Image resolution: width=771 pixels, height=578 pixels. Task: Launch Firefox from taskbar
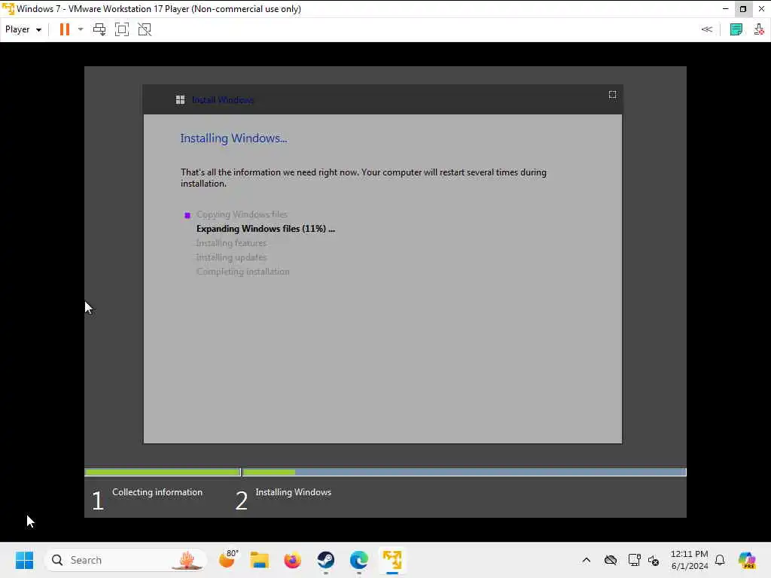click(293, 560)
